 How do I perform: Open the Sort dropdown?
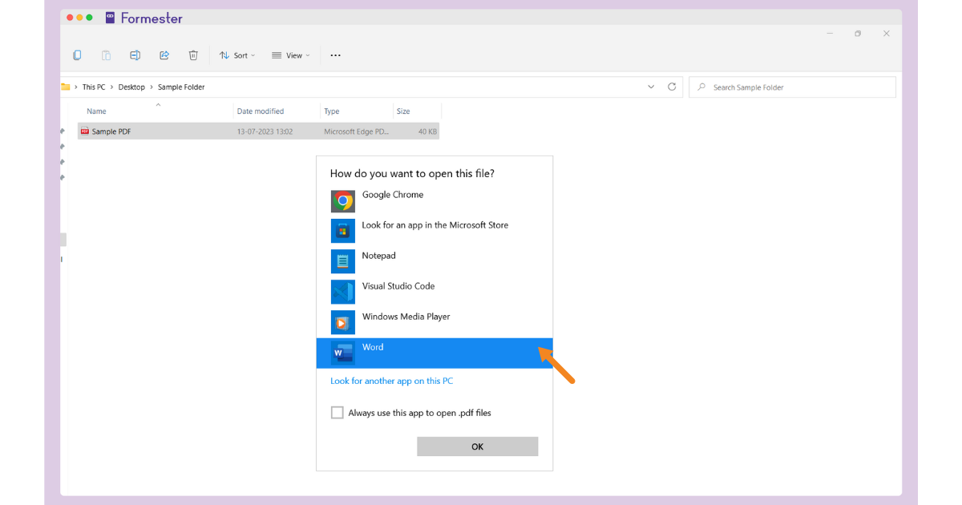tap(237, 55)
